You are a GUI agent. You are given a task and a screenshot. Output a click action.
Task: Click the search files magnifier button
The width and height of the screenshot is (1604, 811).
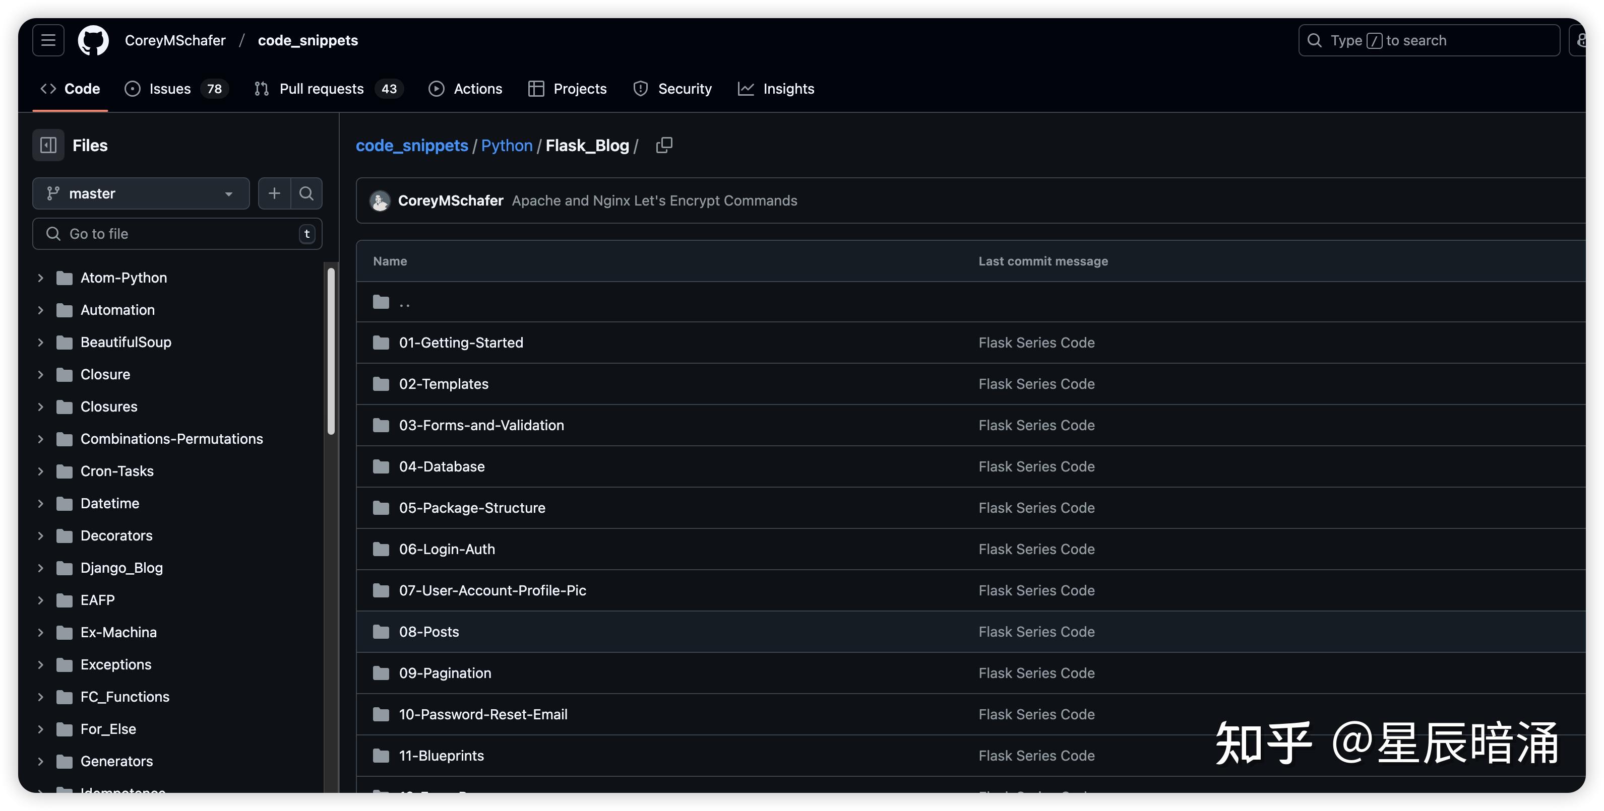tap(306, 193)
